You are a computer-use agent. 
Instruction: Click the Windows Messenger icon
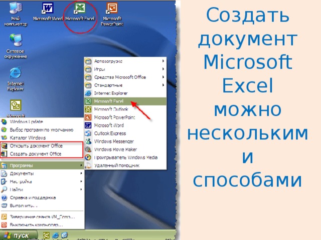point(88,141)
